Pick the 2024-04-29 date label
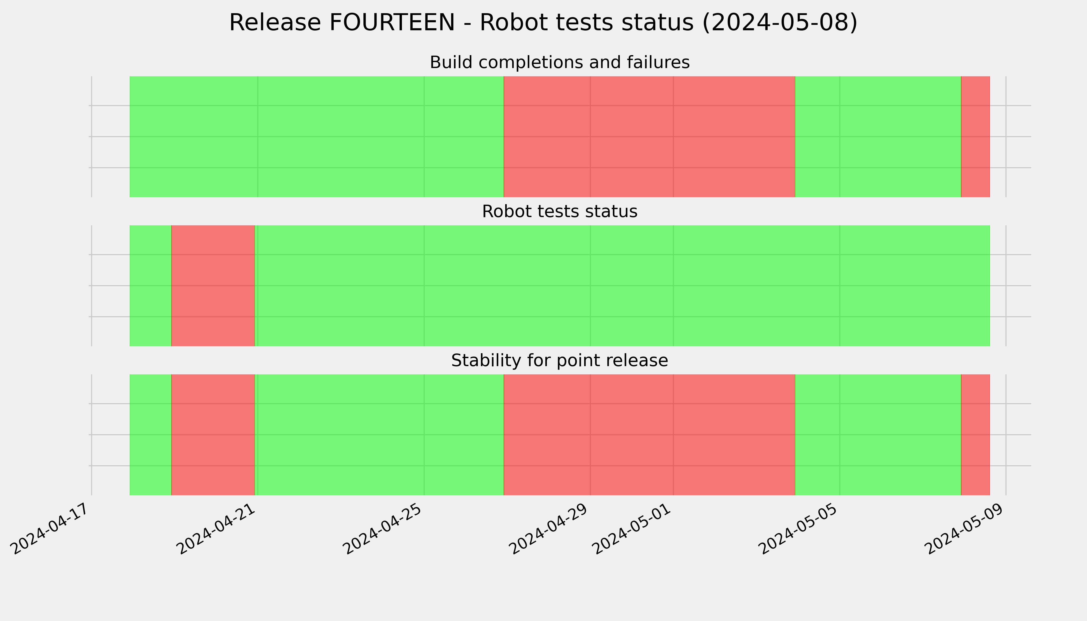 coord(550,528)
